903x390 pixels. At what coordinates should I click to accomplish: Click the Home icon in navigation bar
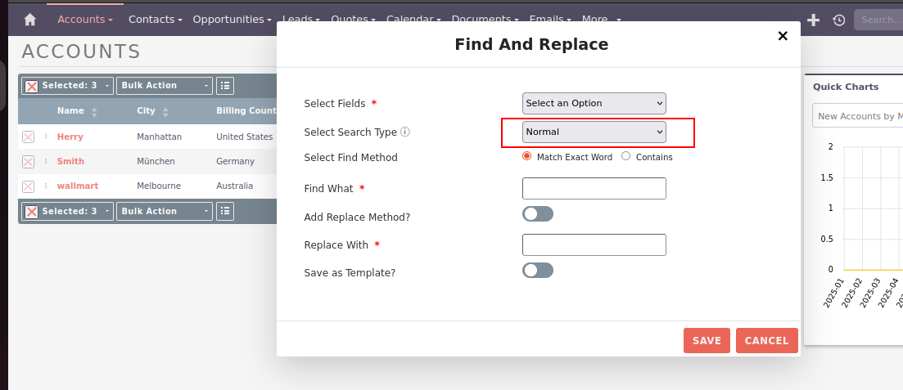[30, 19]
